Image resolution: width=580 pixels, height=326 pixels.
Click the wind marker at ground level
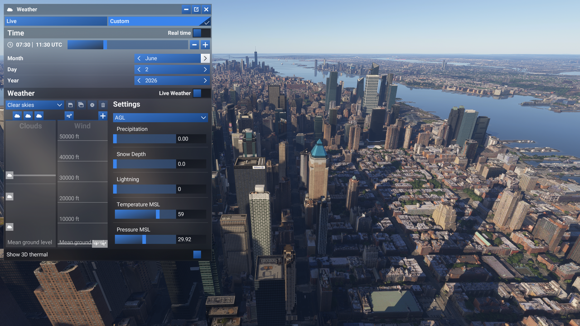(x=100, y=244)
